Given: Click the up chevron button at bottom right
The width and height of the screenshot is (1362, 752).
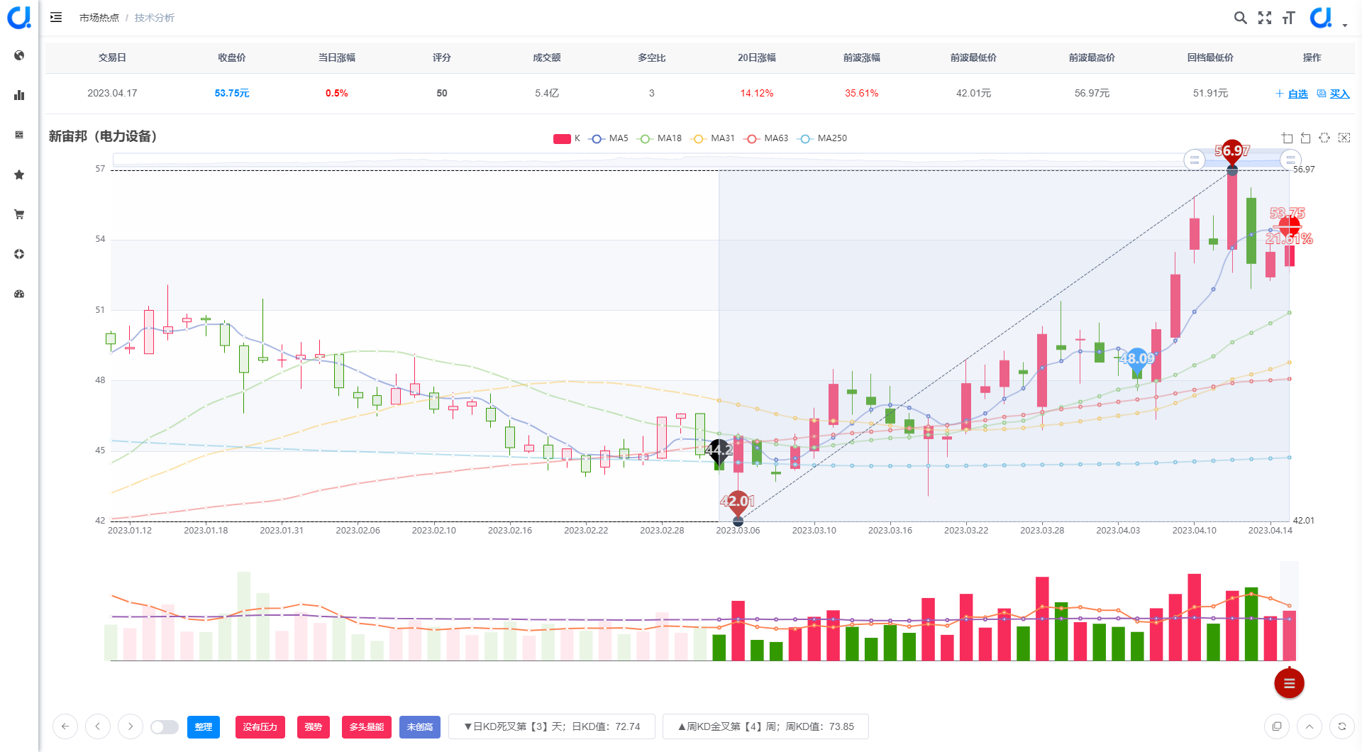Looking at the screenshot, I should tap(1310, 726).
